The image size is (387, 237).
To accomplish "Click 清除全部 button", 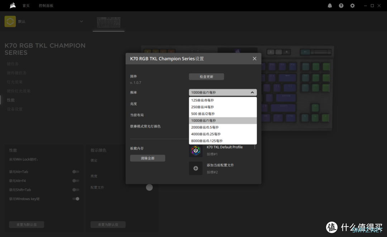I will point(148,158).
